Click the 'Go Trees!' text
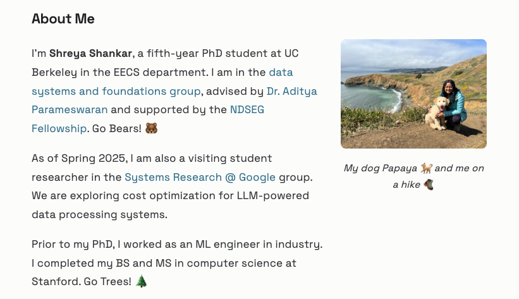Image resolution: width=519 pixels, height=299 pixels. click(x=107, y=281)
